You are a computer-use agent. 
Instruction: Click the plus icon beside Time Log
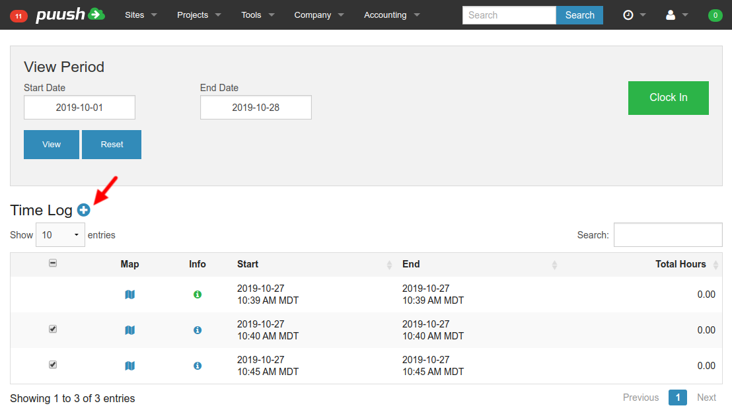pos(83,210)
